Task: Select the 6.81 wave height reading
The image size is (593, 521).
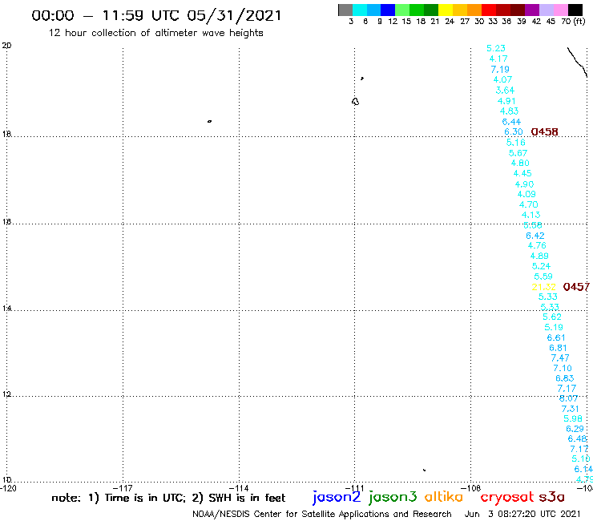Action: coord(558,348)
